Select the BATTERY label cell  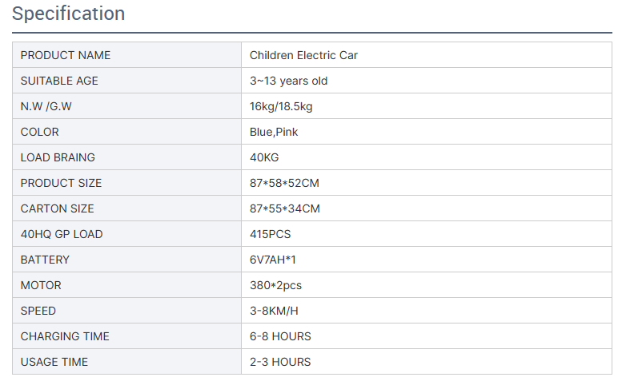[x=45, y=260]
